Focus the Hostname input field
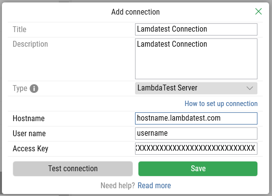The height and width of the screenshot is (196, 272). [196, 118]
